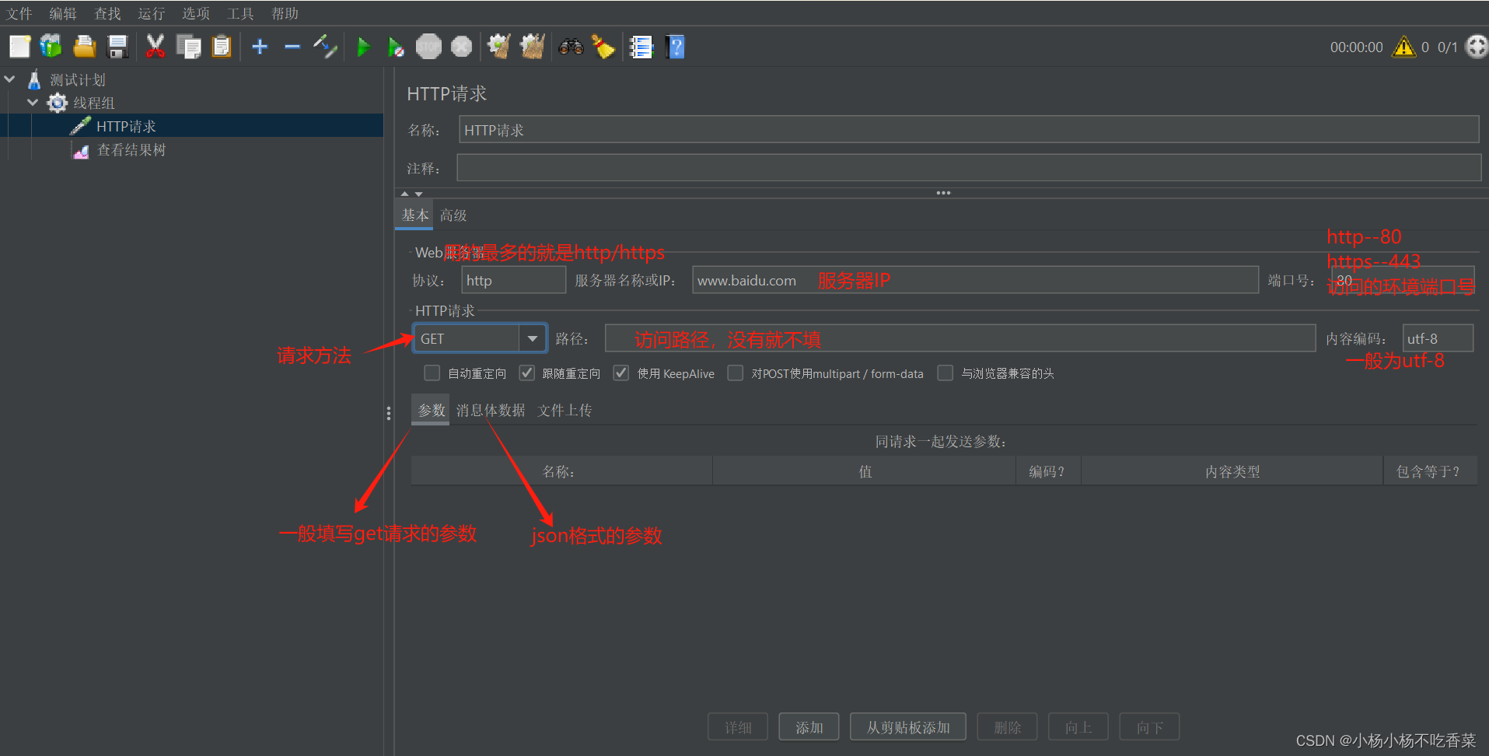Click the Clear All icon with brooms
Screen dimensions: 1489x756
(532, 47)
